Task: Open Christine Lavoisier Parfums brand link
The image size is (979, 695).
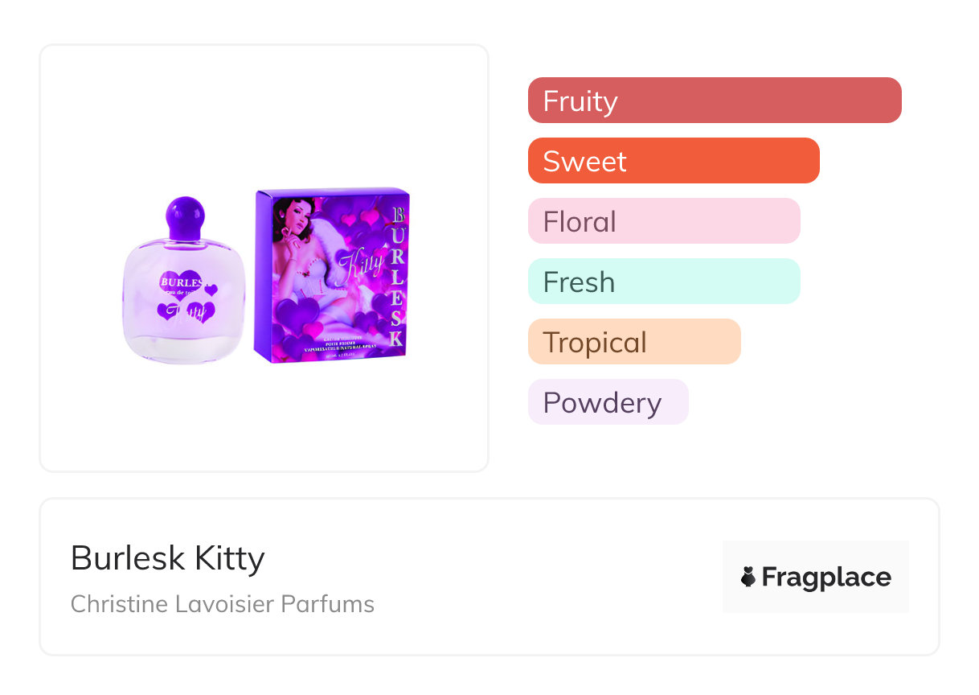Action: pyautogui.click(x=222, y=603)
